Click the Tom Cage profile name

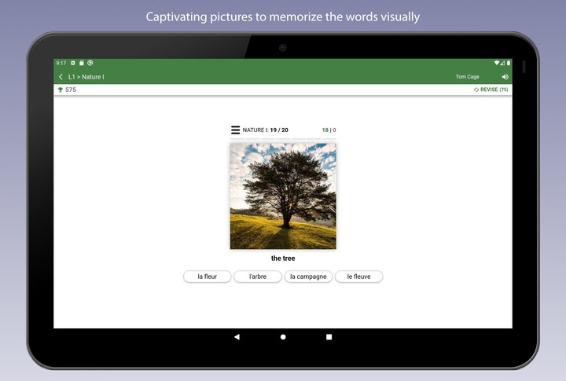[467, 77]
